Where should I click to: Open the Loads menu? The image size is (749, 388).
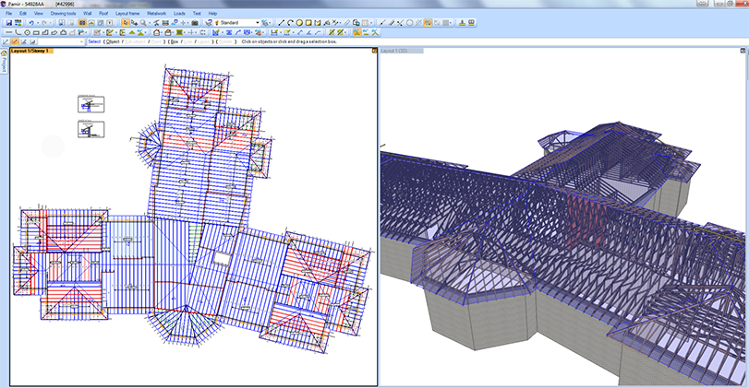179,13
